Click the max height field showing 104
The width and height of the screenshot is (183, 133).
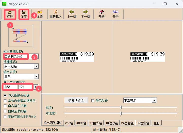[x=25, y=87]
